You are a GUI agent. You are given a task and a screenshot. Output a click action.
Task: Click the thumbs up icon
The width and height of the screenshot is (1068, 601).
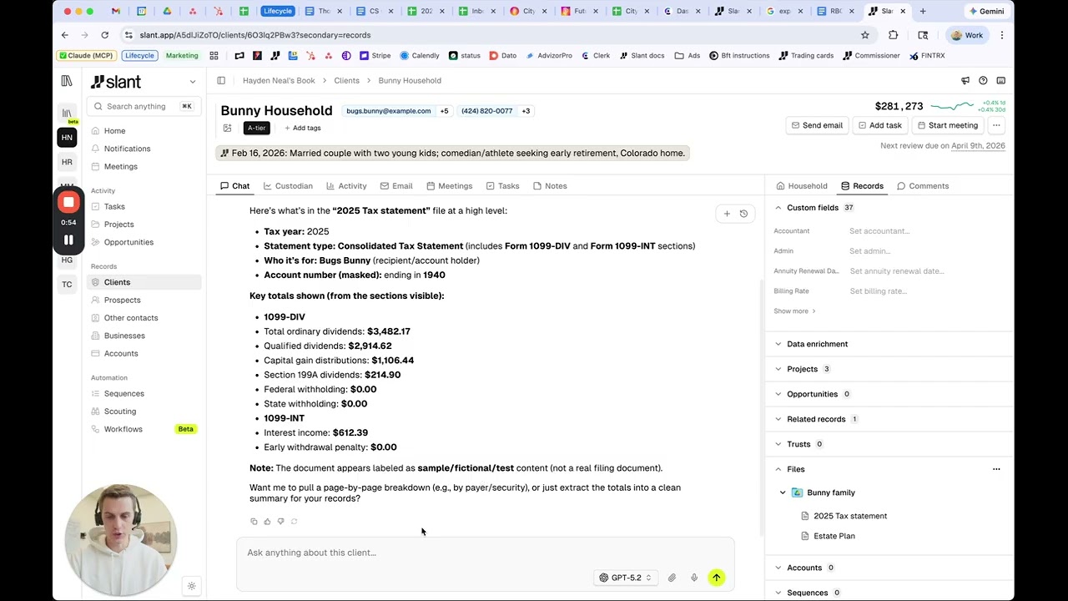267,522
